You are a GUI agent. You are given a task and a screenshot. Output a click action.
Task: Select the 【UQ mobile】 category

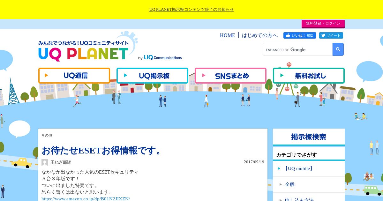tap(299, 168)
